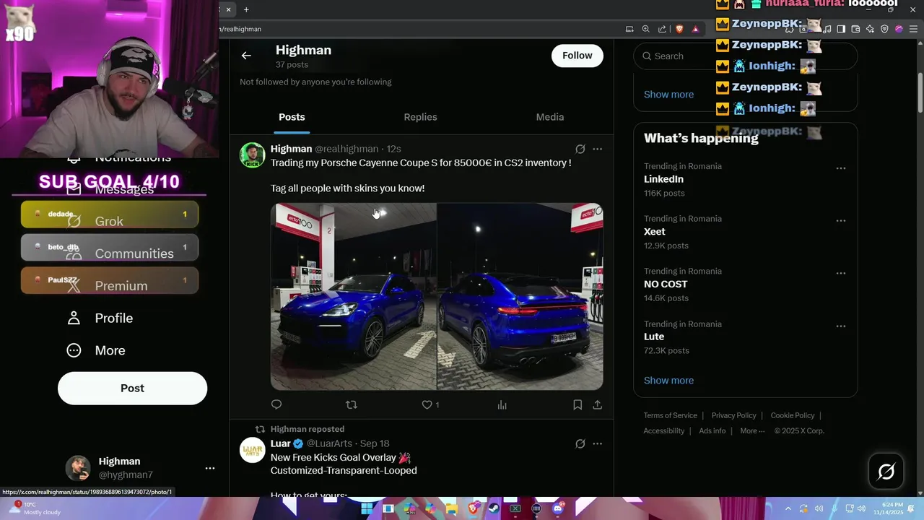
Task: Open the right Porsche rear photo
Action: point(520,297)
